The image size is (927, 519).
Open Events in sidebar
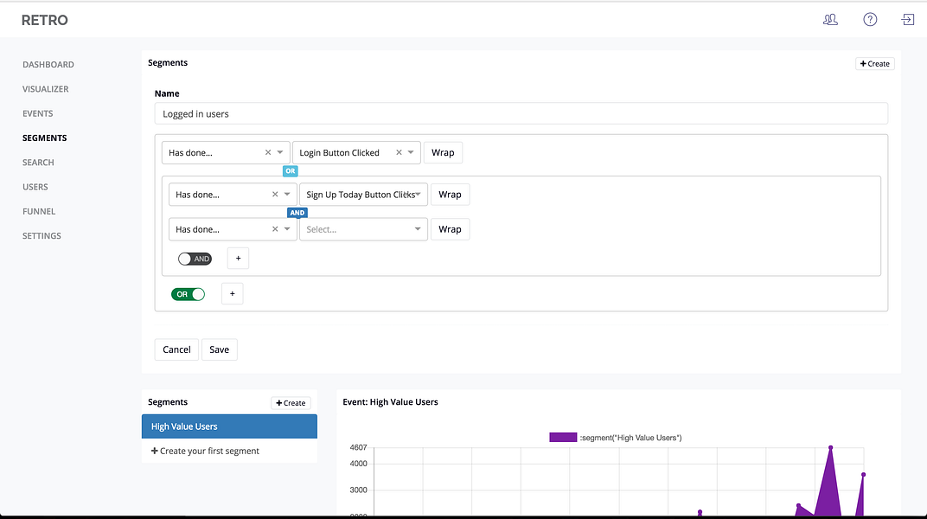(38, 113)
